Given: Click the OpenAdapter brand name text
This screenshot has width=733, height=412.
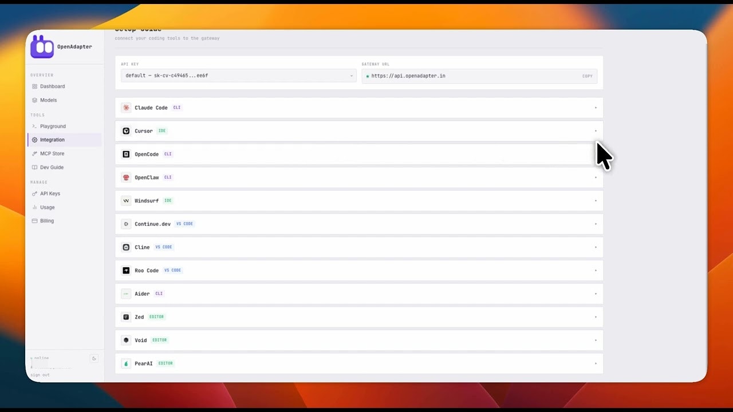Looking at the screenshot, I should click(x=74, y=47).
